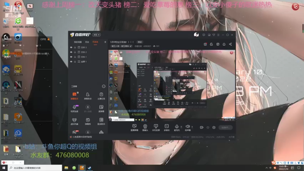The image size is (304, 171).
Task: Click the CPU:12% status readout
Action: coord(210,137)
